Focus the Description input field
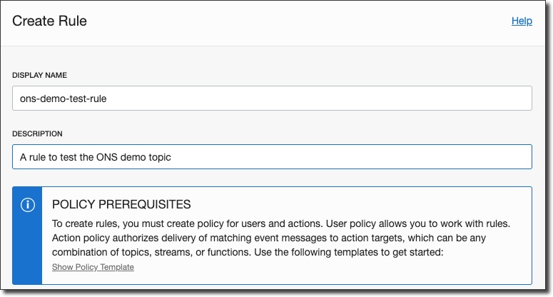This screenshot has height=297, width=553. [271, 157]
